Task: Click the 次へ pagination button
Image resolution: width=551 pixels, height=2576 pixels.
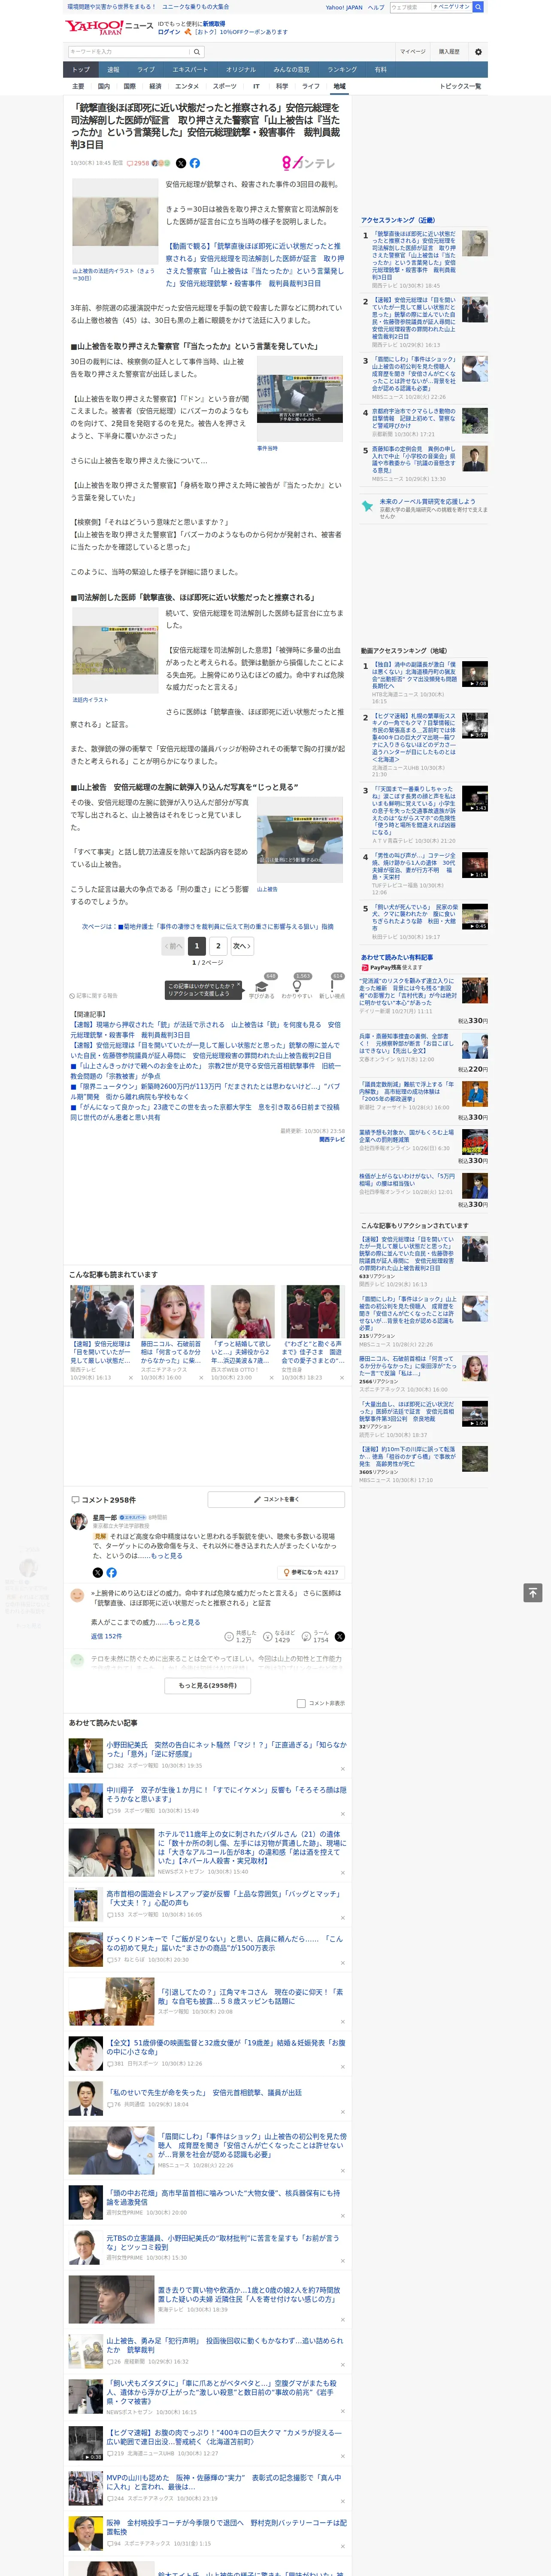Action: click(x=242, y=945)
